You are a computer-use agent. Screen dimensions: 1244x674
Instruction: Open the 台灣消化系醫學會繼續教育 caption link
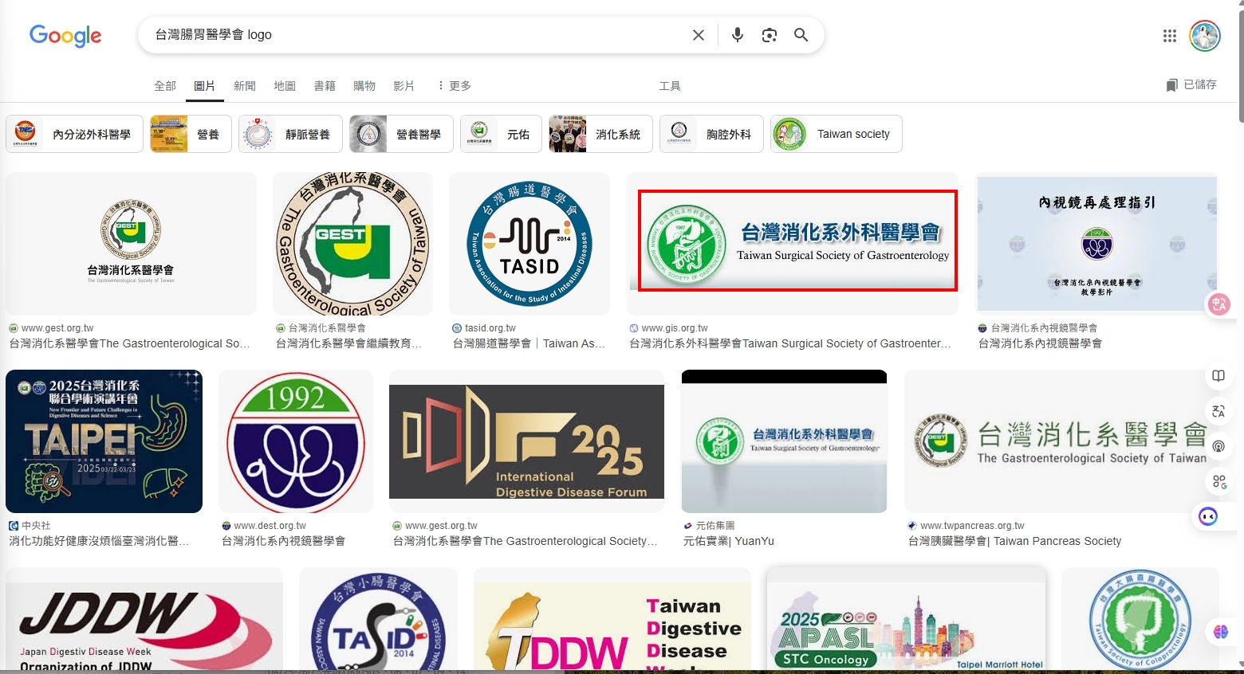coord(348,343)
